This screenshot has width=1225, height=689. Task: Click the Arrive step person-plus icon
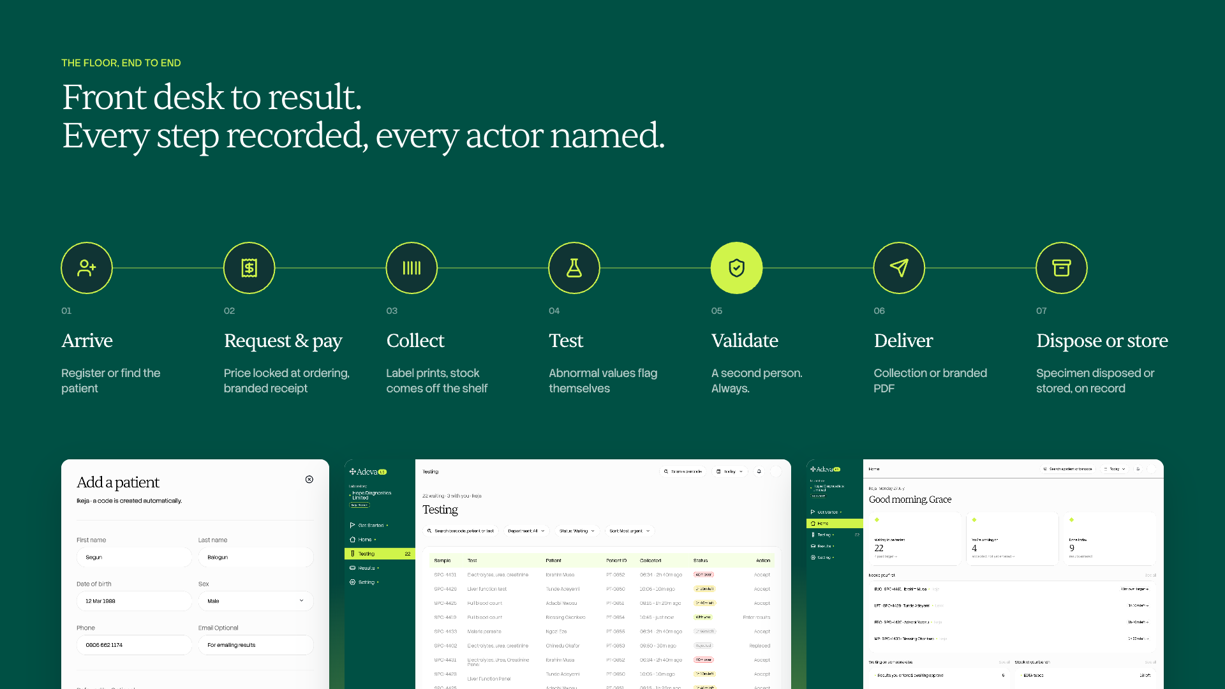pyautogui.click(x=87, y=268)
